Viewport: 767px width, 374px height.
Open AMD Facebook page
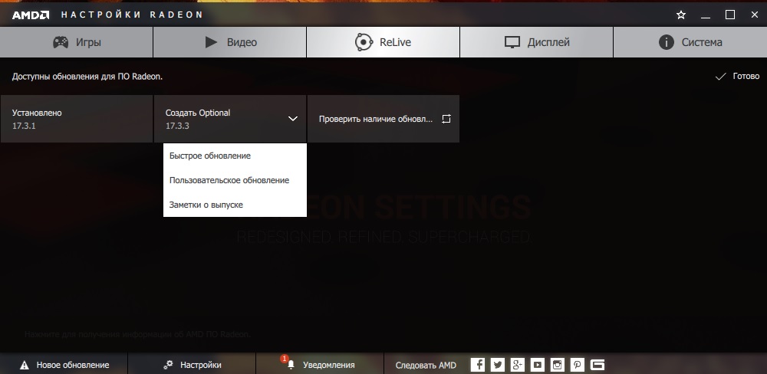point(478,365)
